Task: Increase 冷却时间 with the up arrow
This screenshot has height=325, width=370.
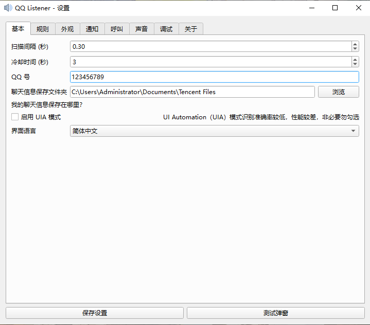Action: click(x=355, y=60)
